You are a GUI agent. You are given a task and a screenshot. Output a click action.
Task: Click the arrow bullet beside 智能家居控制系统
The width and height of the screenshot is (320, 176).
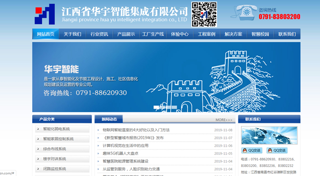(38, 139)
